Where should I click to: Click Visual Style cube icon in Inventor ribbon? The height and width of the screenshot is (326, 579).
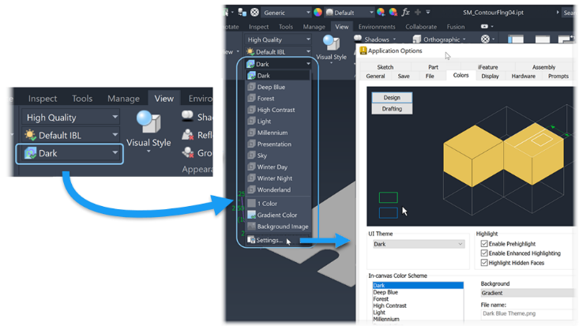point(331,43)
